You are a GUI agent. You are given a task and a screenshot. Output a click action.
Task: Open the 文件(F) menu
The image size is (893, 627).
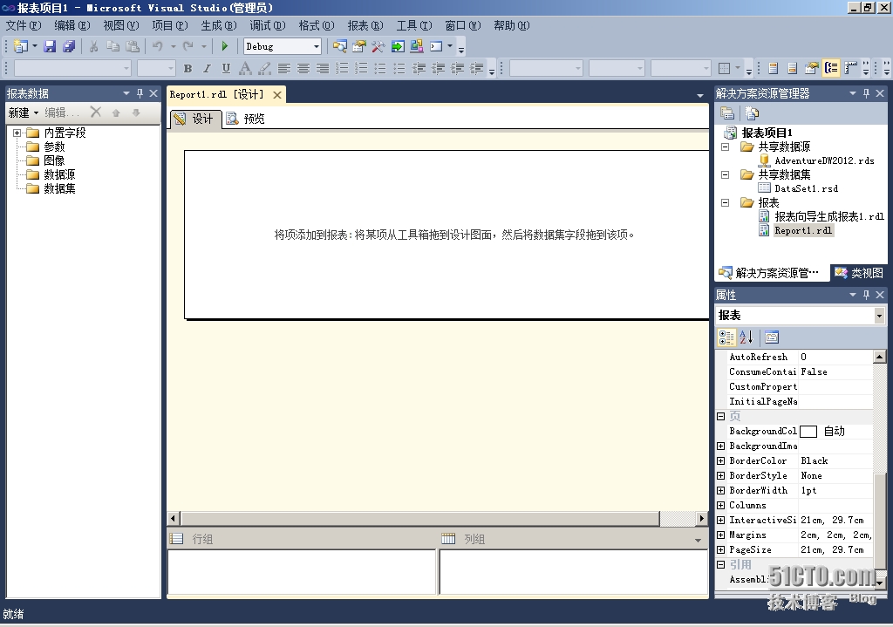pyautogui.click(x=24, y=25)
